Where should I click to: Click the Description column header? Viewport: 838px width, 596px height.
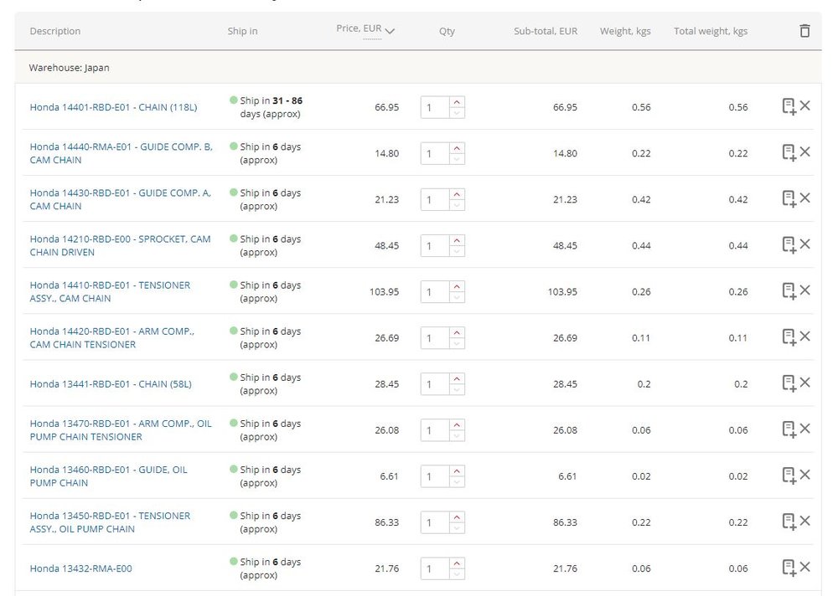pos(55,31)
